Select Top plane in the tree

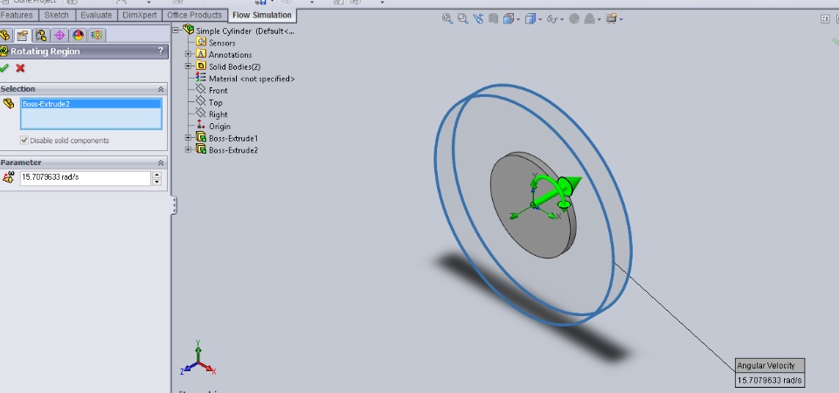click(x=216, y=103)
